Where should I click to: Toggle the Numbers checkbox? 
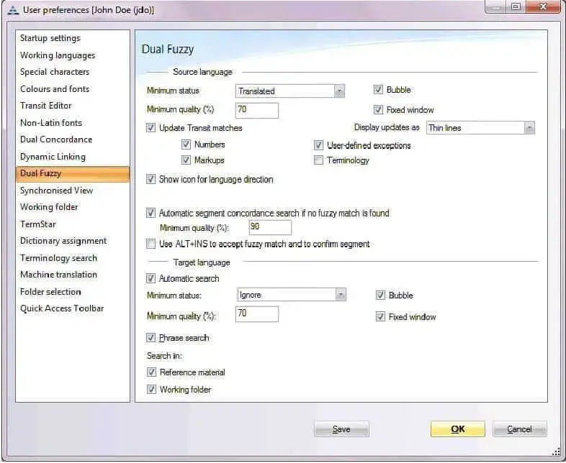tap(186, 145)
